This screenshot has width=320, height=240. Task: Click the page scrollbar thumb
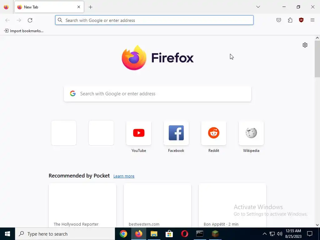click(x=317, y=59)
